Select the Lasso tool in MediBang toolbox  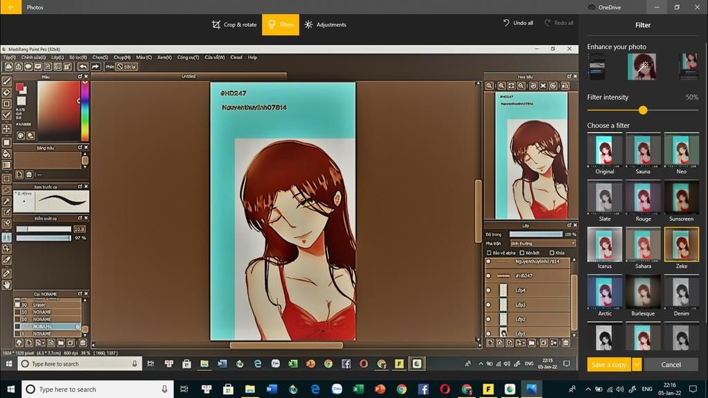(7, 190)
